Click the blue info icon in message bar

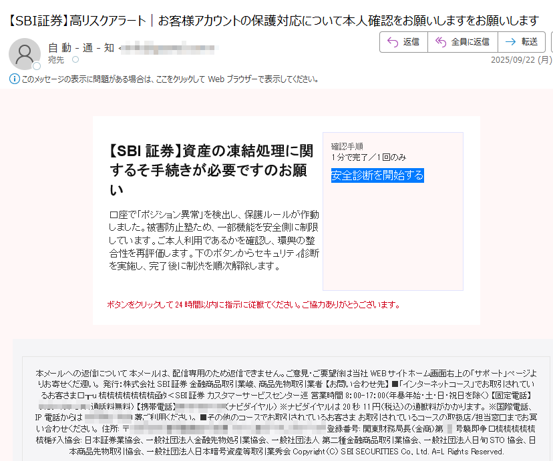(14, 79)
